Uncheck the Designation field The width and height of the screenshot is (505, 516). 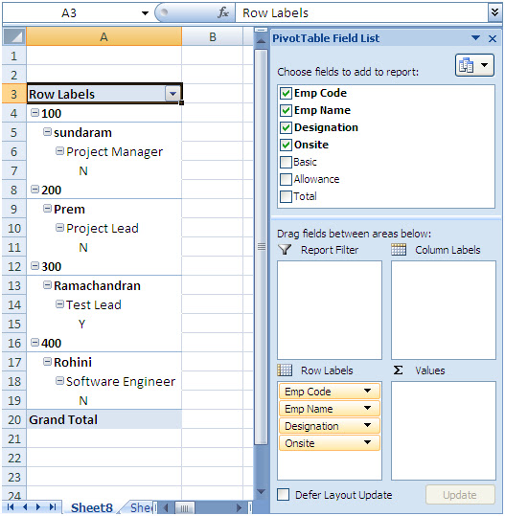coord(286,127)
